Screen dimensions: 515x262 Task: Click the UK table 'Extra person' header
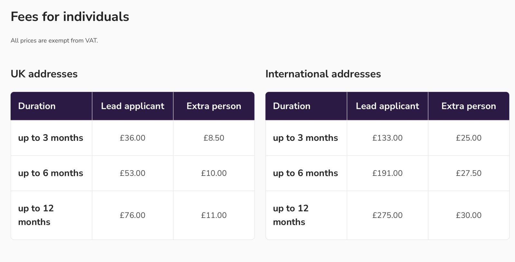tap(214, 106)
